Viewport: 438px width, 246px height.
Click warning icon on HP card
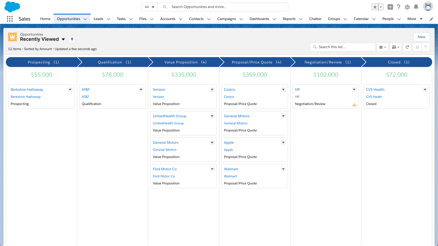tap(354, 105)
